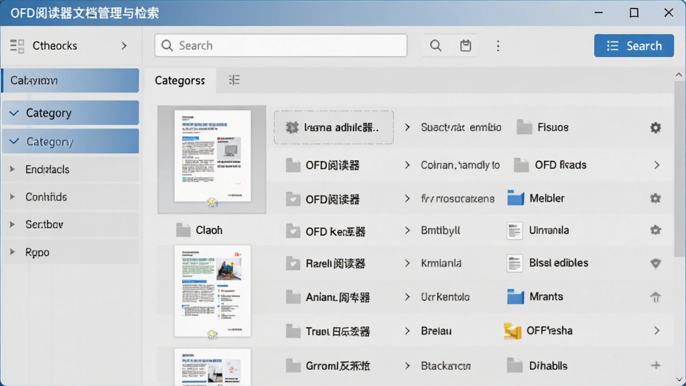This screenshot has width=686, height=386.
Task: Click the blue Mrants folder icon
Action: tap(515, 296)
